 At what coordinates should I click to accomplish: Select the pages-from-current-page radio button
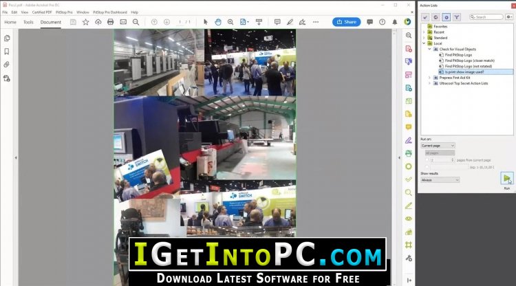point(425,159)
